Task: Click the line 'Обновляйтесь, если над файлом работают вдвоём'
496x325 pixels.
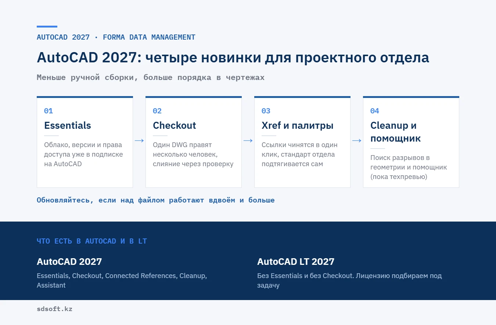Action: click(x=156, y=200)
